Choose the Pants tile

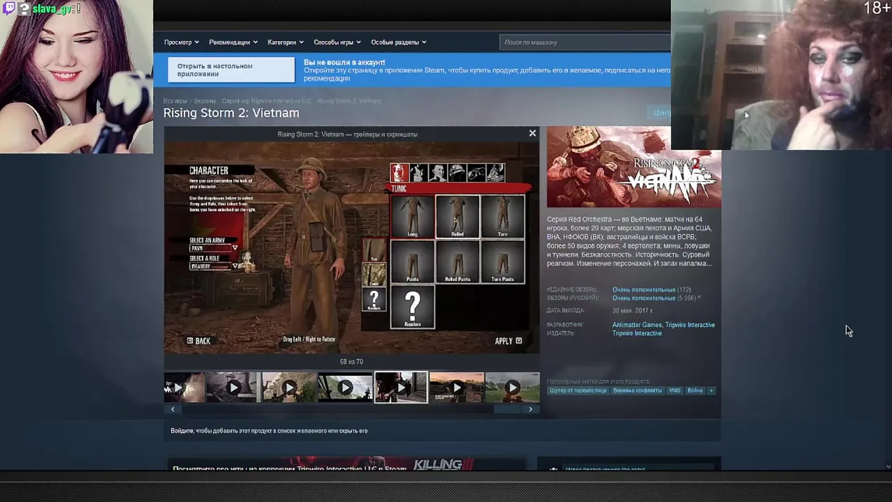pos(412,261)
